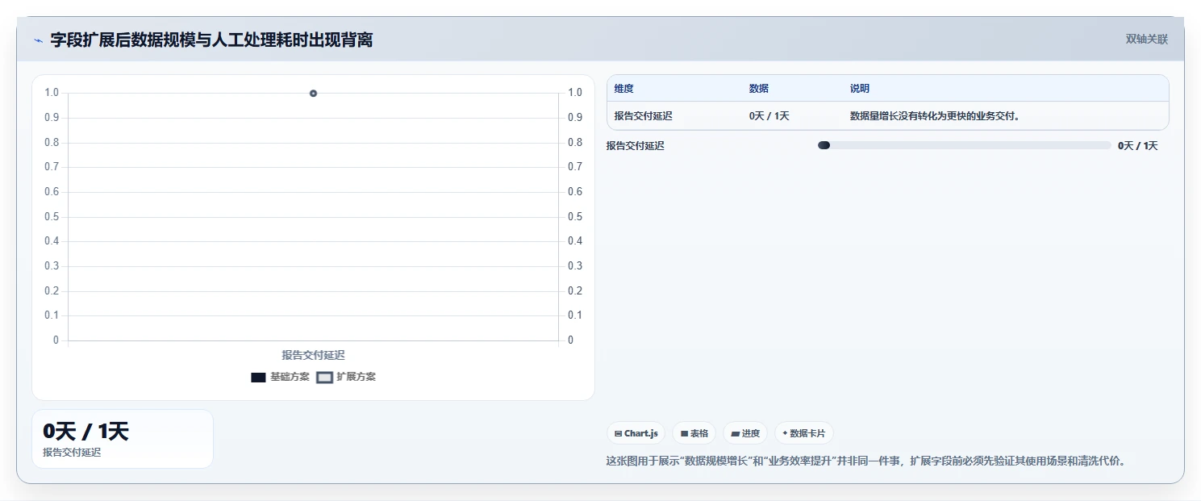Click the large 0天 / 1天 card value
The image size is (1201, 501).
pos(85,432)
